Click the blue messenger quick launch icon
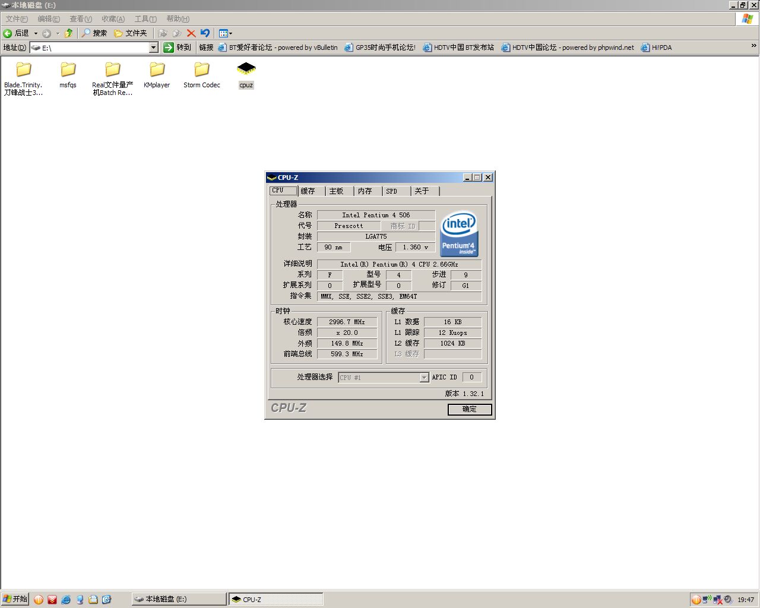The image size is (760, 608). click(80, 600)
